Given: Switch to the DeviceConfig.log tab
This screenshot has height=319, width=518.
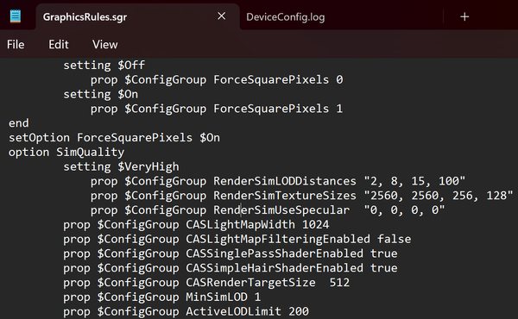Looking at the screenshot, I should [x=286, y=17].
